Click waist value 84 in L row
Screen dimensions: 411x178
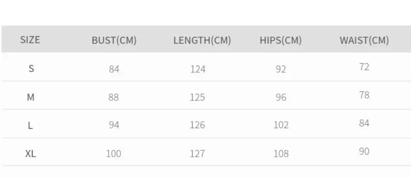click(x=364, y=123)
